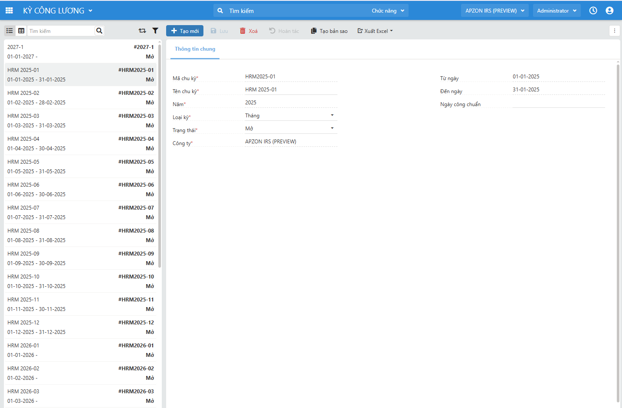Viewport: 622px width, 408px height.
Task: Select list record 2027-1
Action: [81, 52]
